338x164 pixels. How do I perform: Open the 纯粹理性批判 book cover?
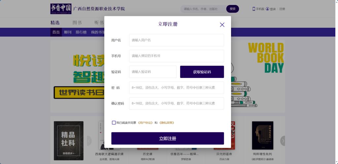(x=262, y=135)
